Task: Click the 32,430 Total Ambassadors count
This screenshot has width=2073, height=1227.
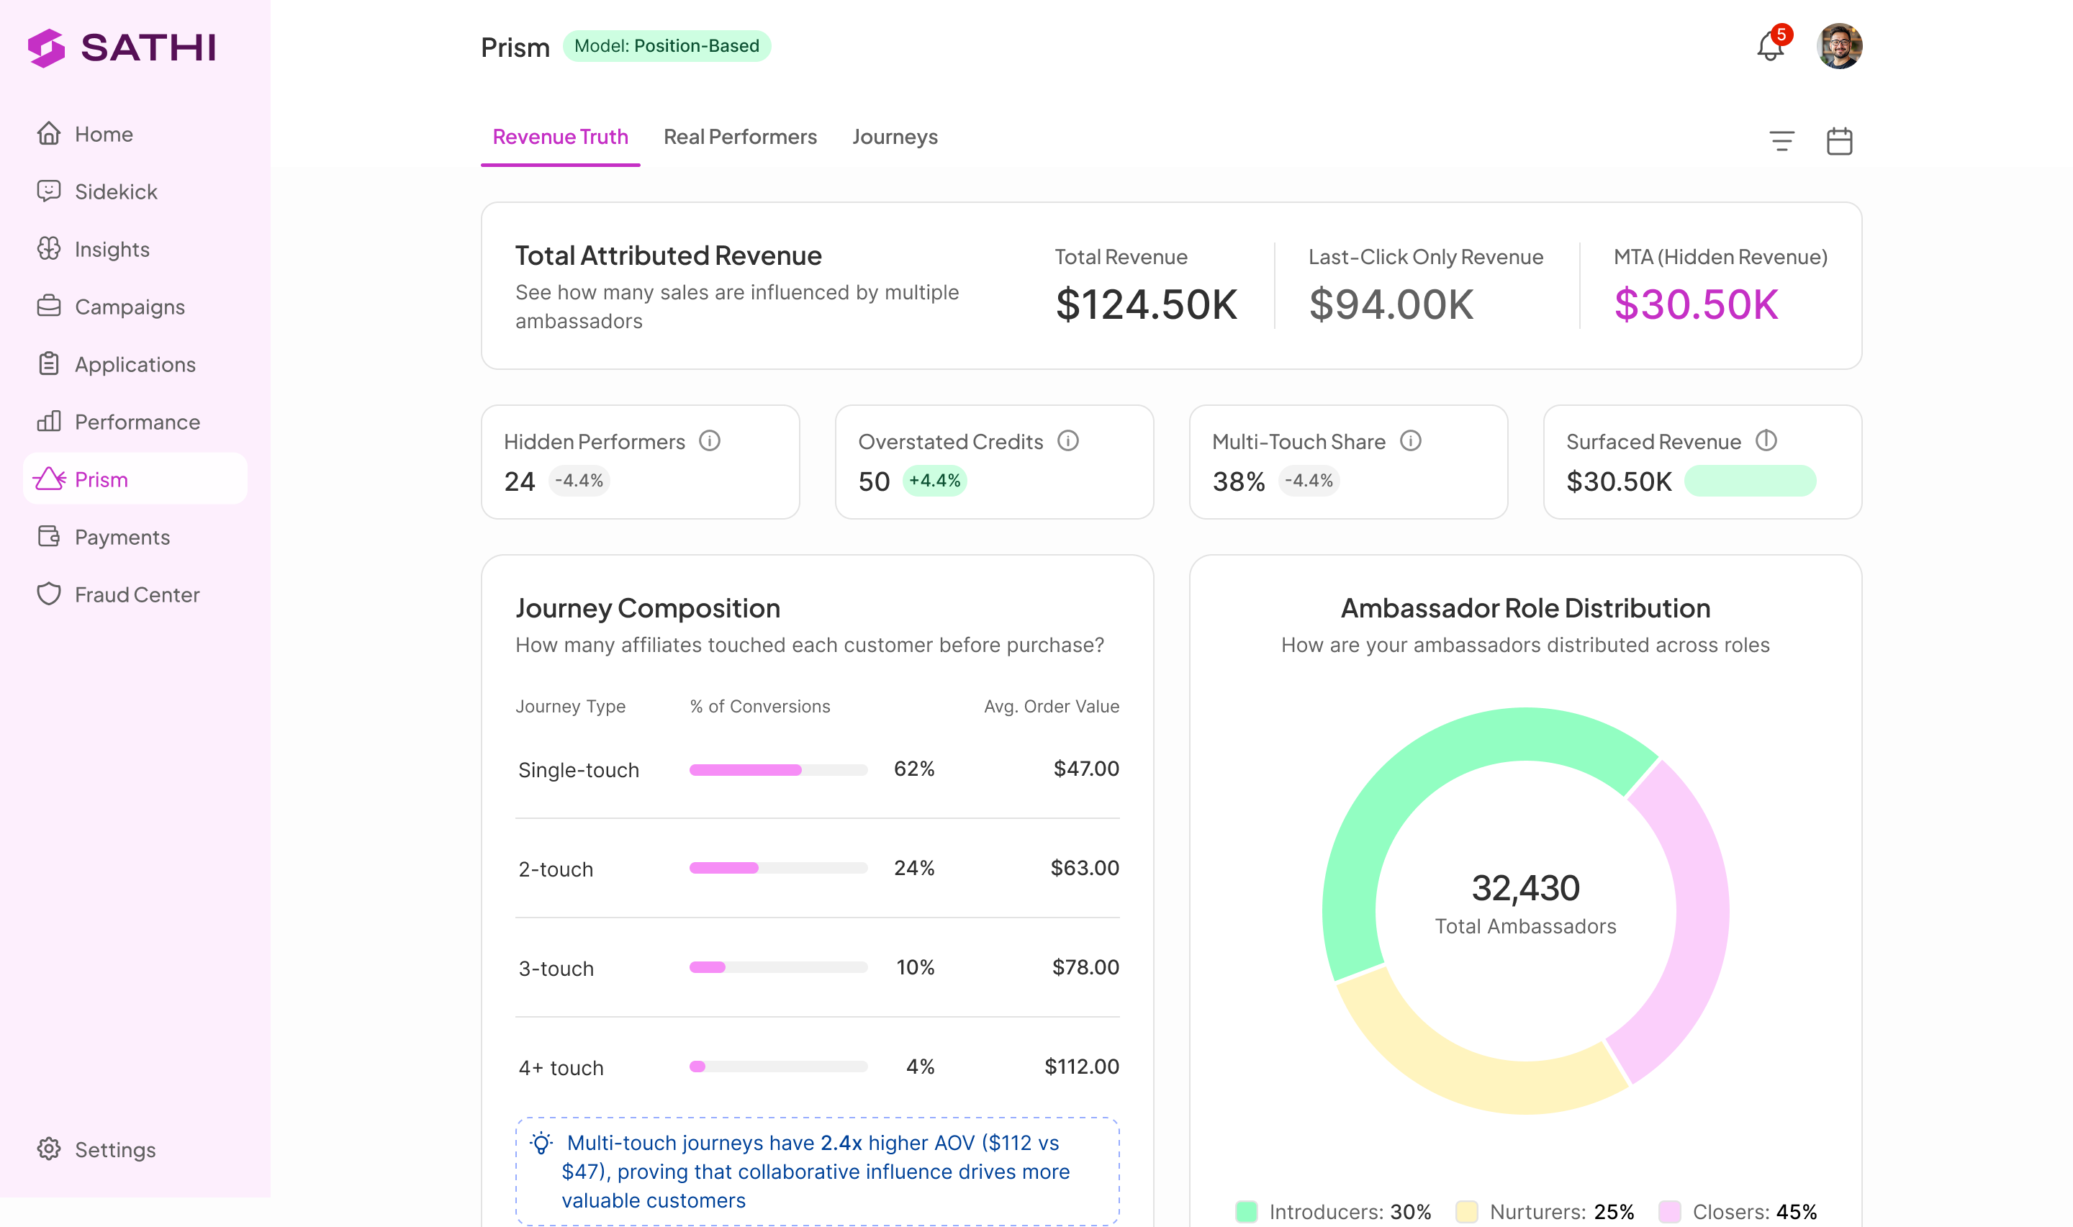Action: click(x=1525, y=888)
